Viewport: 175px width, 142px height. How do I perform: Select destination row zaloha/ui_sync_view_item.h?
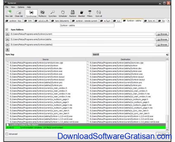pos(119,111)
